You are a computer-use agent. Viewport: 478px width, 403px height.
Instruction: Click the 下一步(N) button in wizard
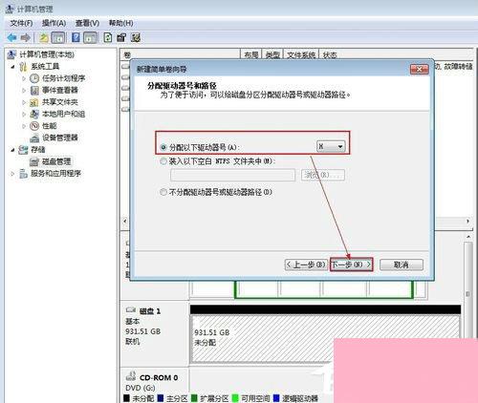coord(351,265)
